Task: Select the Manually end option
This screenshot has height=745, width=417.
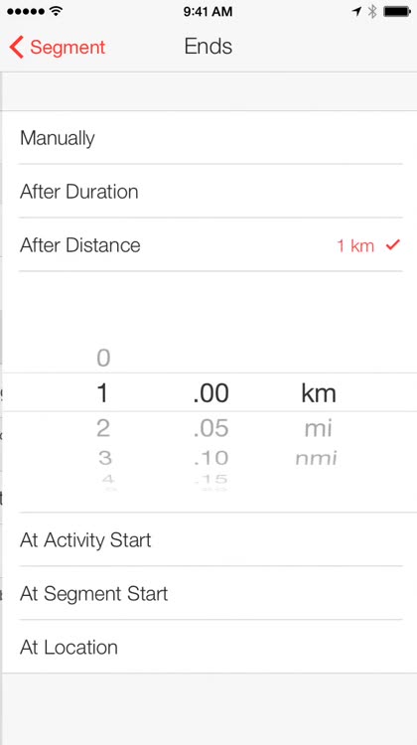Action: [x=210, y=138]
